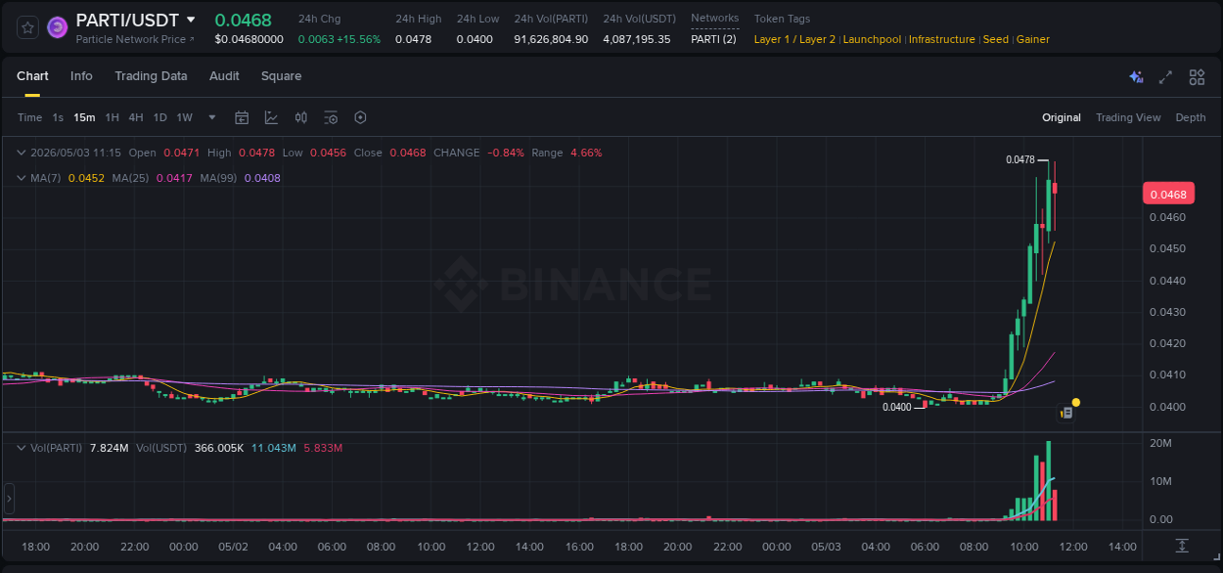Add PARTI/USDT to favorites with the star
The height and width of the screenshot is (573, 1223).
(28, 27)
